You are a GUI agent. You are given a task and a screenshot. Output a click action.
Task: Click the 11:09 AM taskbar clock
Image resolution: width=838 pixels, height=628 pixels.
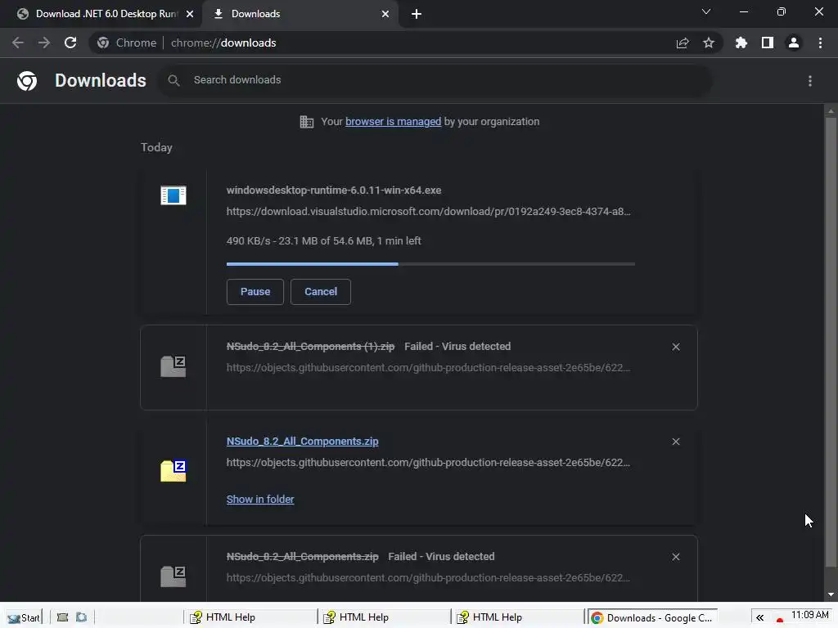click(809, 615)
